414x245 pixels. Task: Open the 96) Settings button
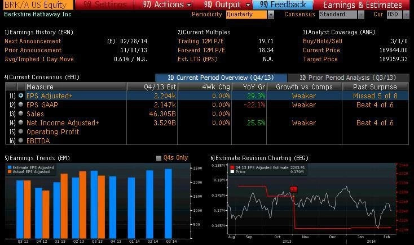(104, 4)
